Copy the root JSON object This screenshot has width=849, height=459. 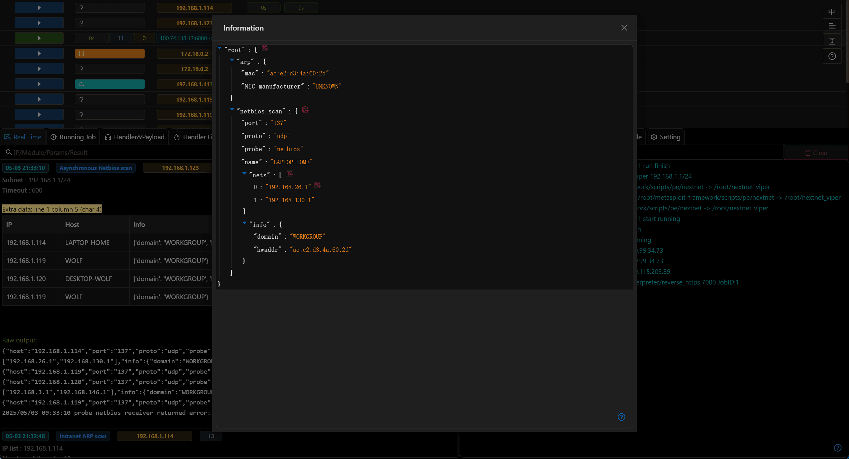265,48
